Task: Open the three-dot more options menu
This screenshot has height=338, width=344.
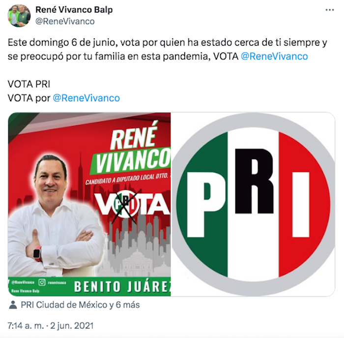Action: pos(329,10)
